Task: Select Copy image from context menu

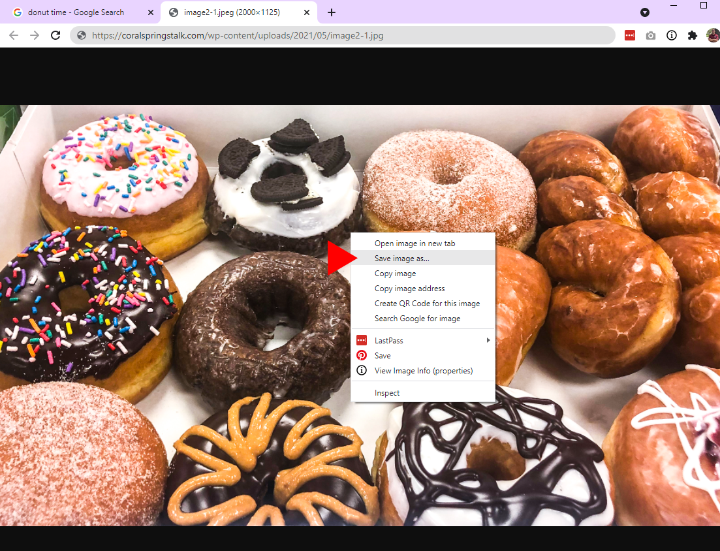Action: [x=423, y=273]
